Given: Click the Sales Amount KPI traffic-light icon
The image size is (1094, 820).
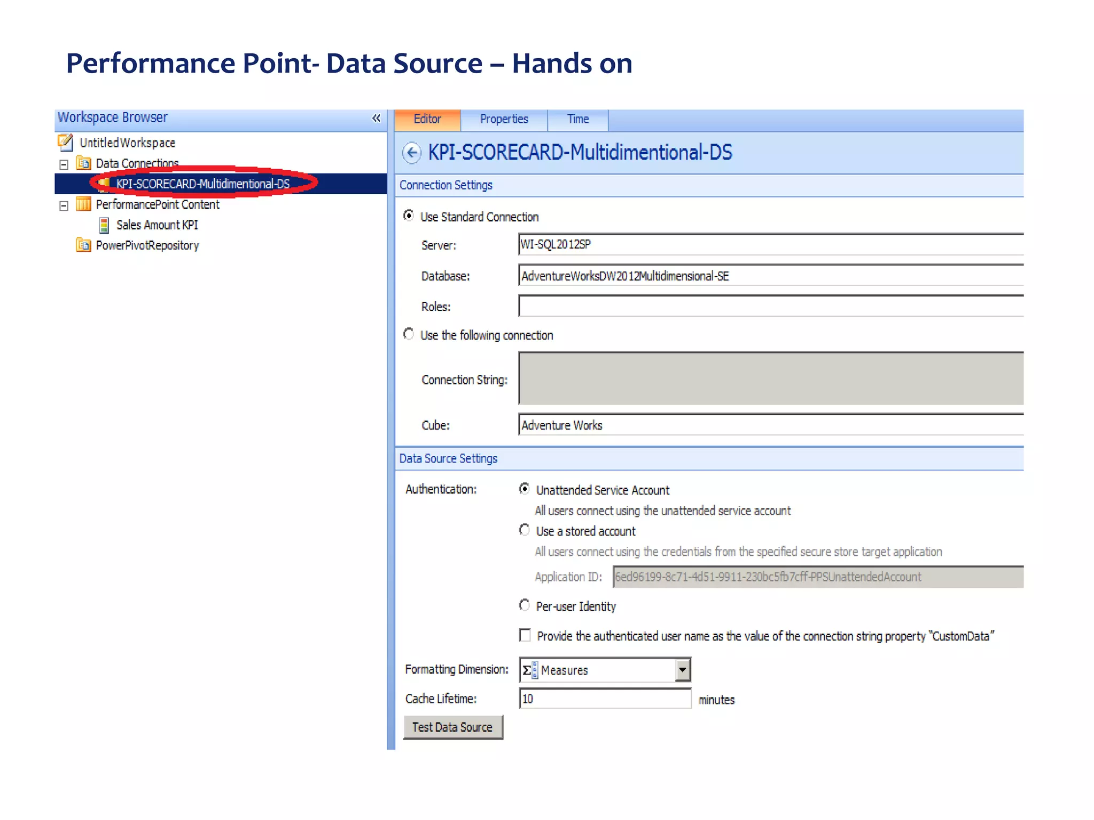Looking at the screenshot, I should tap(104, 225).
